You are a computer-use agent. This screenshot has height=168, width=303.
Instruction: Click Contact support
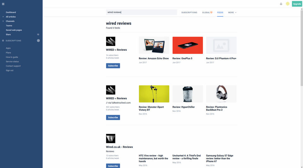tap(13, 66)
